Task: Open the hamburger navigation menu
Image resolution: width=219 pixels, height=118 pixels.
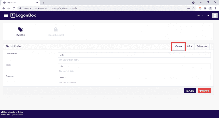Action: tap(6, 15)
